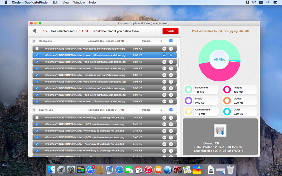Check the unchecked standalone.jpg file row

pos(37,49)
